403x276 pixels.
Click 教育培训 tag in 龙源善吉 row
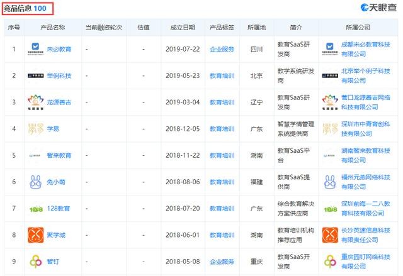click(222, 102)
